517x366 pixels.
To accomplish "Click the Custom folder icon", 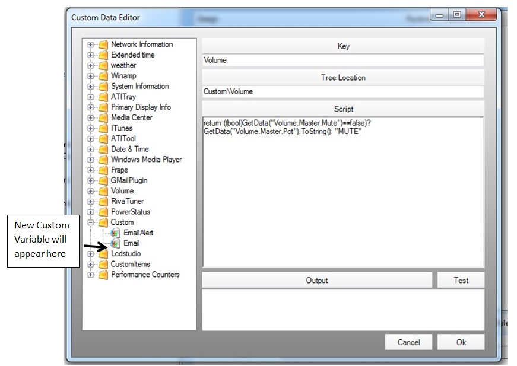I will tap(103, 222).
